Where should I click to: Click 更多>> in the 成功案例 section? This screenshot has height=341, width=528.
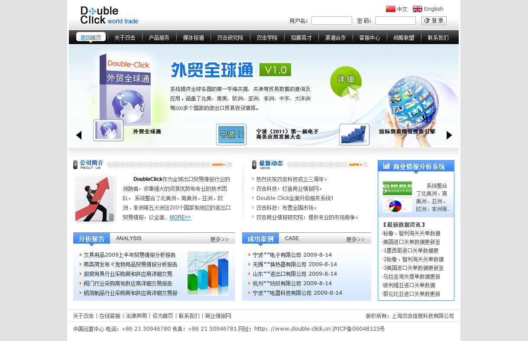[x=356, y=239]
